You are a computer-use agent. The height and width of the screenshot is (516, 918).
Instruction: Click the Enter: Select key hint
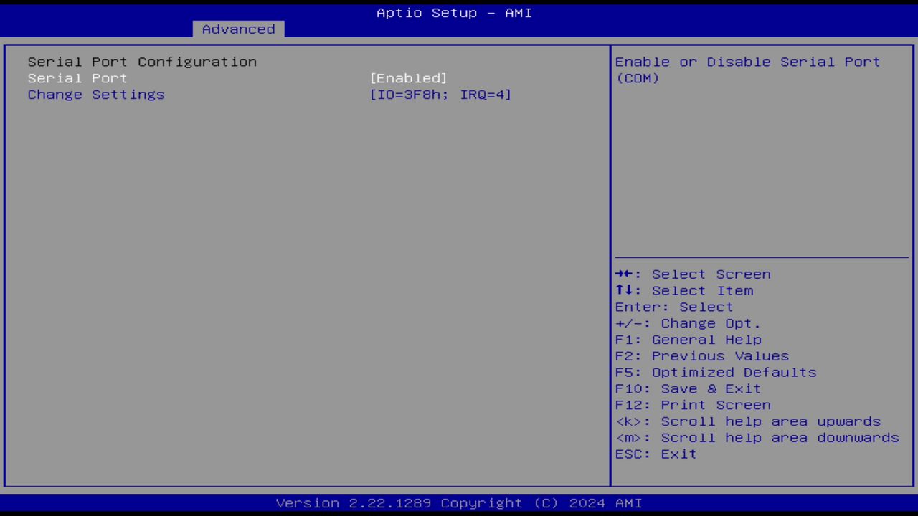pyautogui.click(x=674, y=307)
